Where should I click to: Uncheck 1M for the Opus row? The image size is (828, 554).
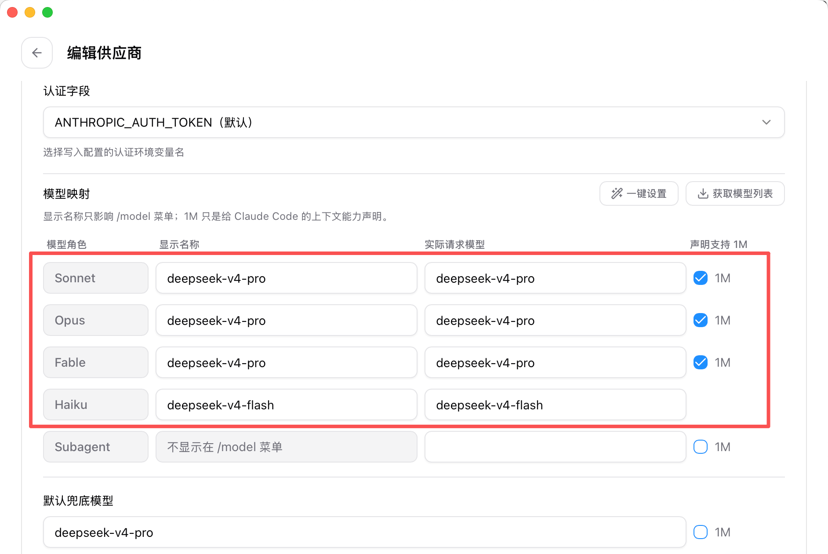(701, 320)
